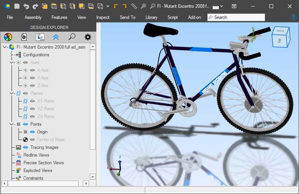299x194 pixels.
Task: Click the help question mark icon
Action: pos(294,17)
